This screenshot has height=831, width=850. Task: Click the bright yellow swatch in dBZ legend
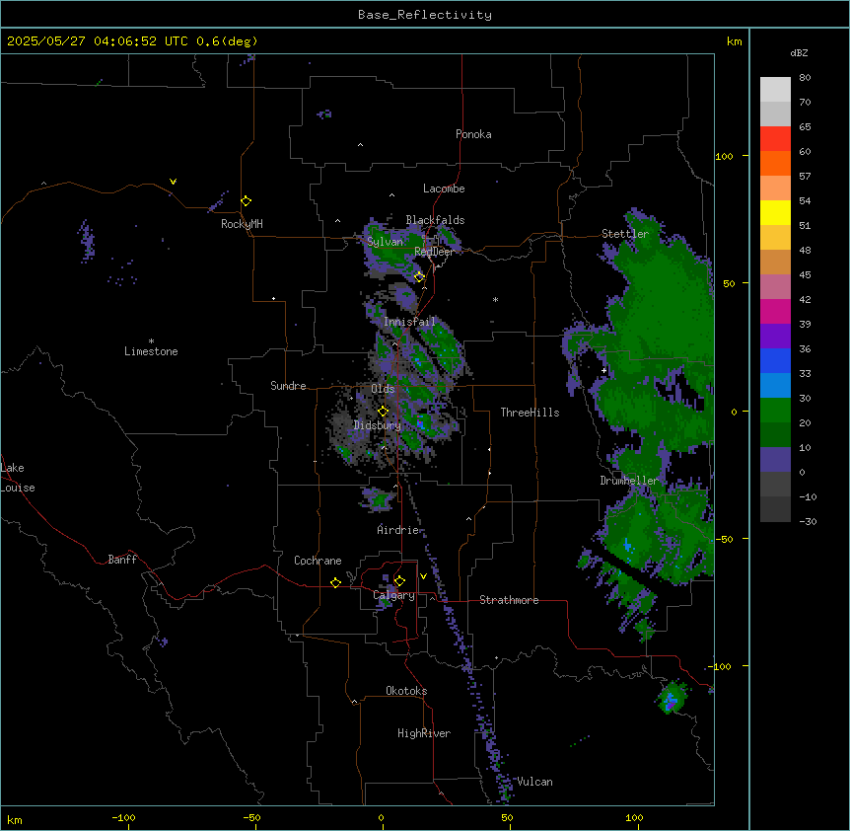point(775,212)
